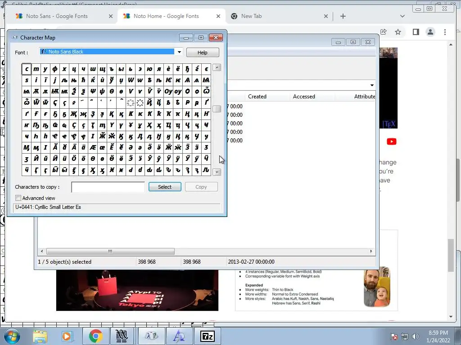Close the Noto Sans - Google Fonts tab

(x=111, y=16)
